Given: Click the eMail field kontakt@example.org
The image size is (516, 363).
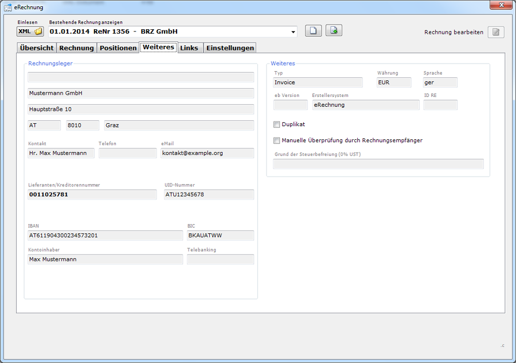Looking at the screenshot, I should 208,153.
